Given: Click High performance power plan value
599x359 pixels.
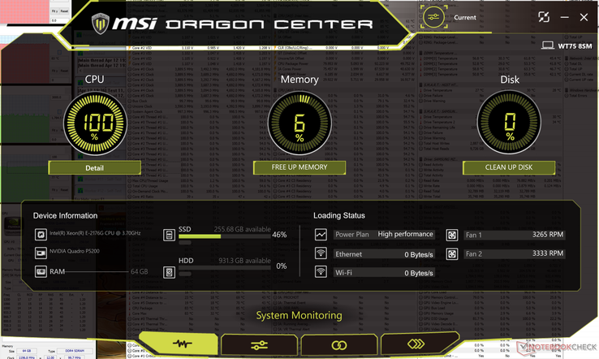Looking at the screenshot, I should tap(405, 234).
